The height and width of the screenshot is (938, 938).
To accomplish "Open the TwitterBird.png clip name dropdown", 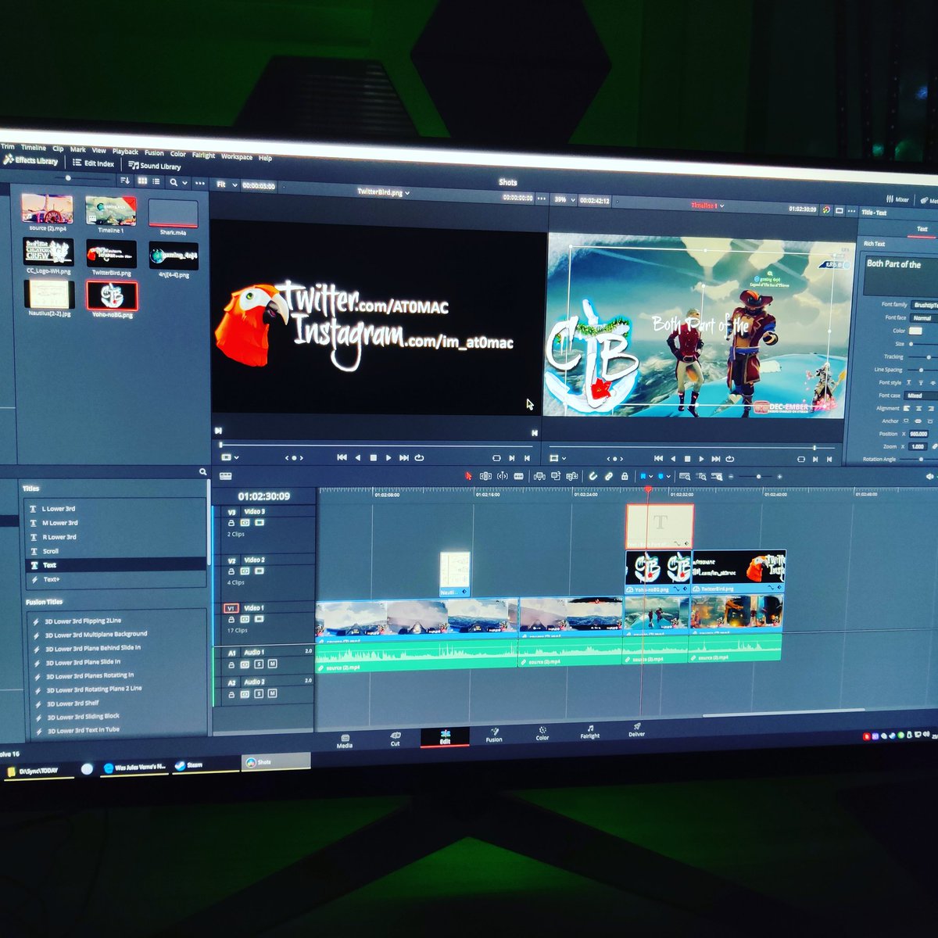I will pyautogui.click(x=384, y=192).
